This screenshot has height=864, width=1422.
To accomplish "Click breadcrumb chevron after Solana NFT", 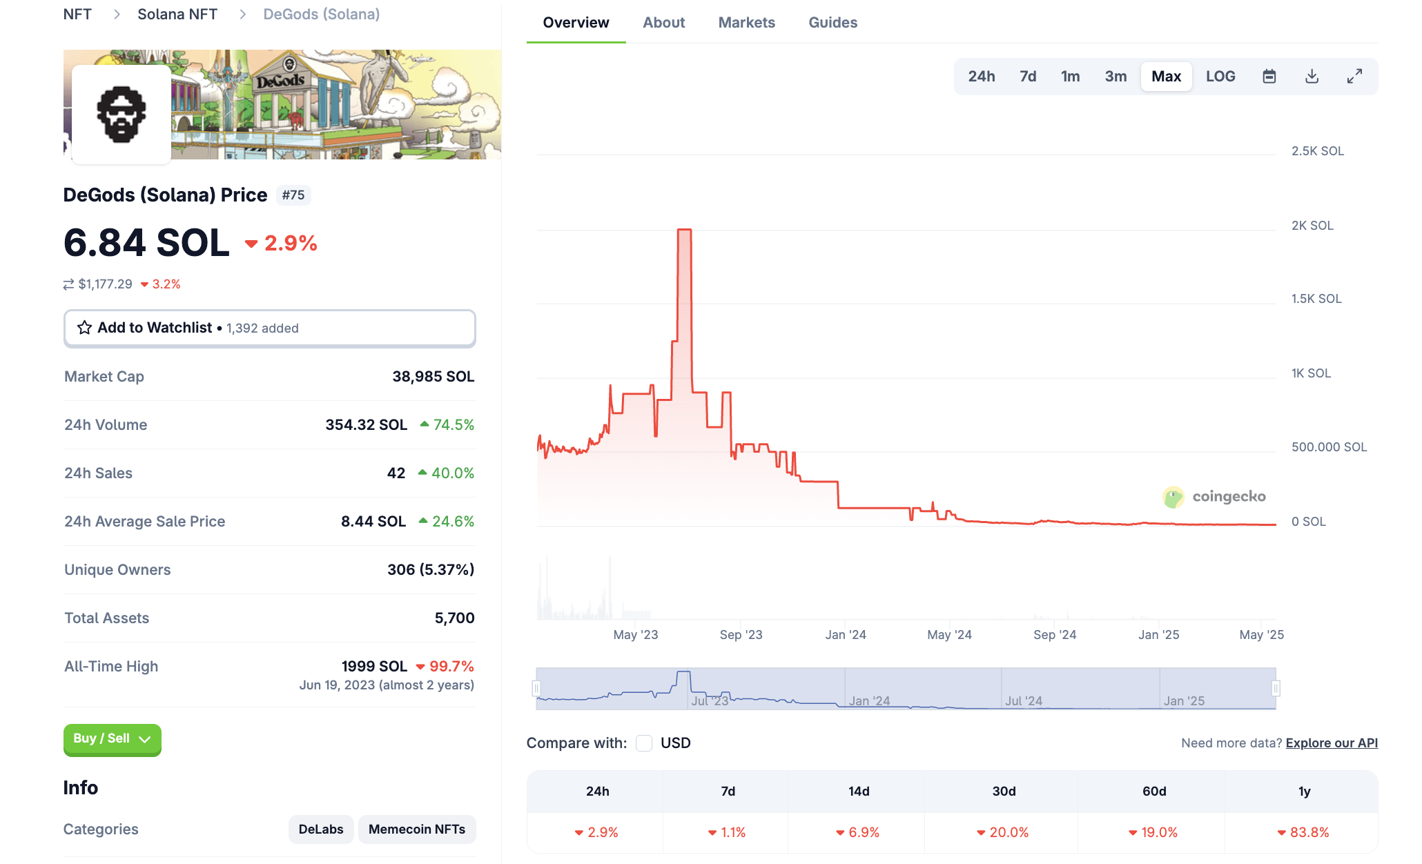I will pos(242,14).
